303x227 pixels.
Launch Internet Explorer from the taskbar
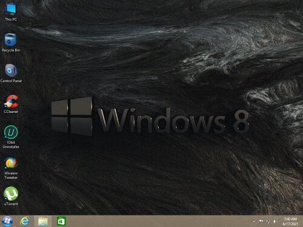tap(25, 221)
